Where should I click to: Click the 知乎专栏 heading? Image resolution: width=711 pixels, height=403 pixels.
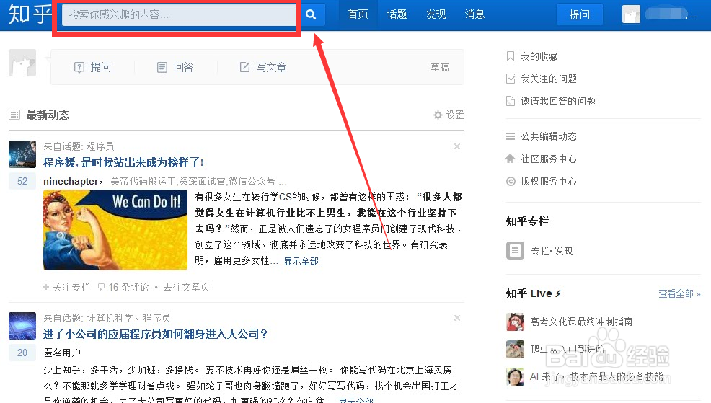(527, 221)
